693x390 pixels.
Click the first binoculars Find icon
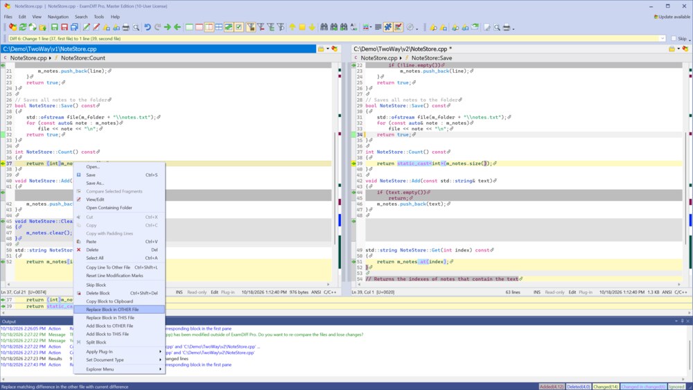tap(324, 28)
